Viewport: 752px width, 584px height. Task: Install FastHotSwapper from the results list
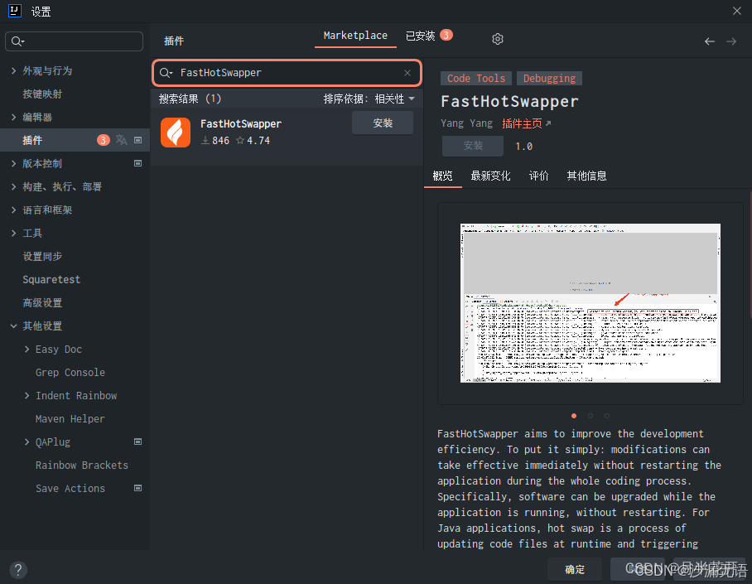[383, 123]
